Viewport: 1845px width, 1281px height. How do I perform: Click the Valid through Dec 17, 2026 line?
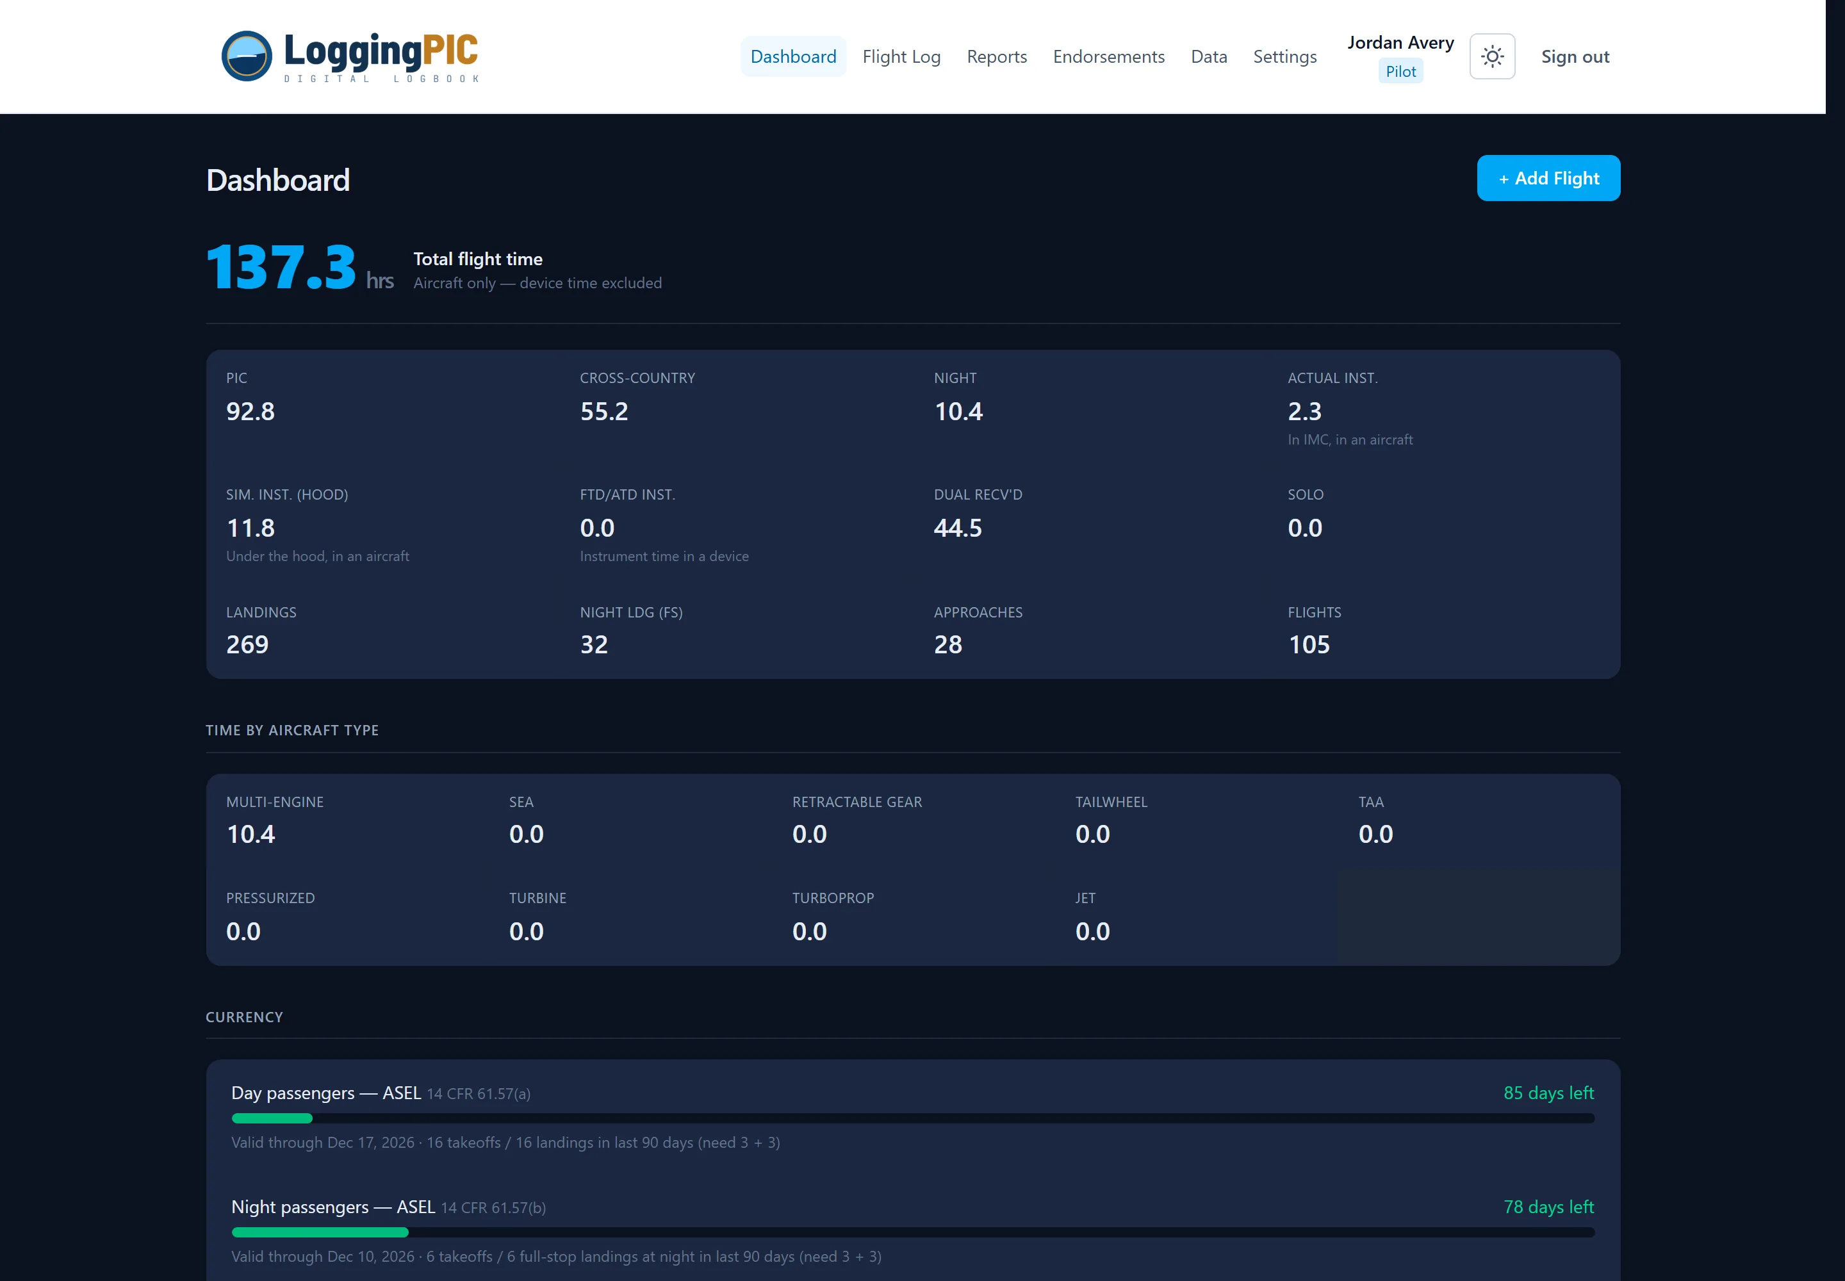coord(506,1143)
